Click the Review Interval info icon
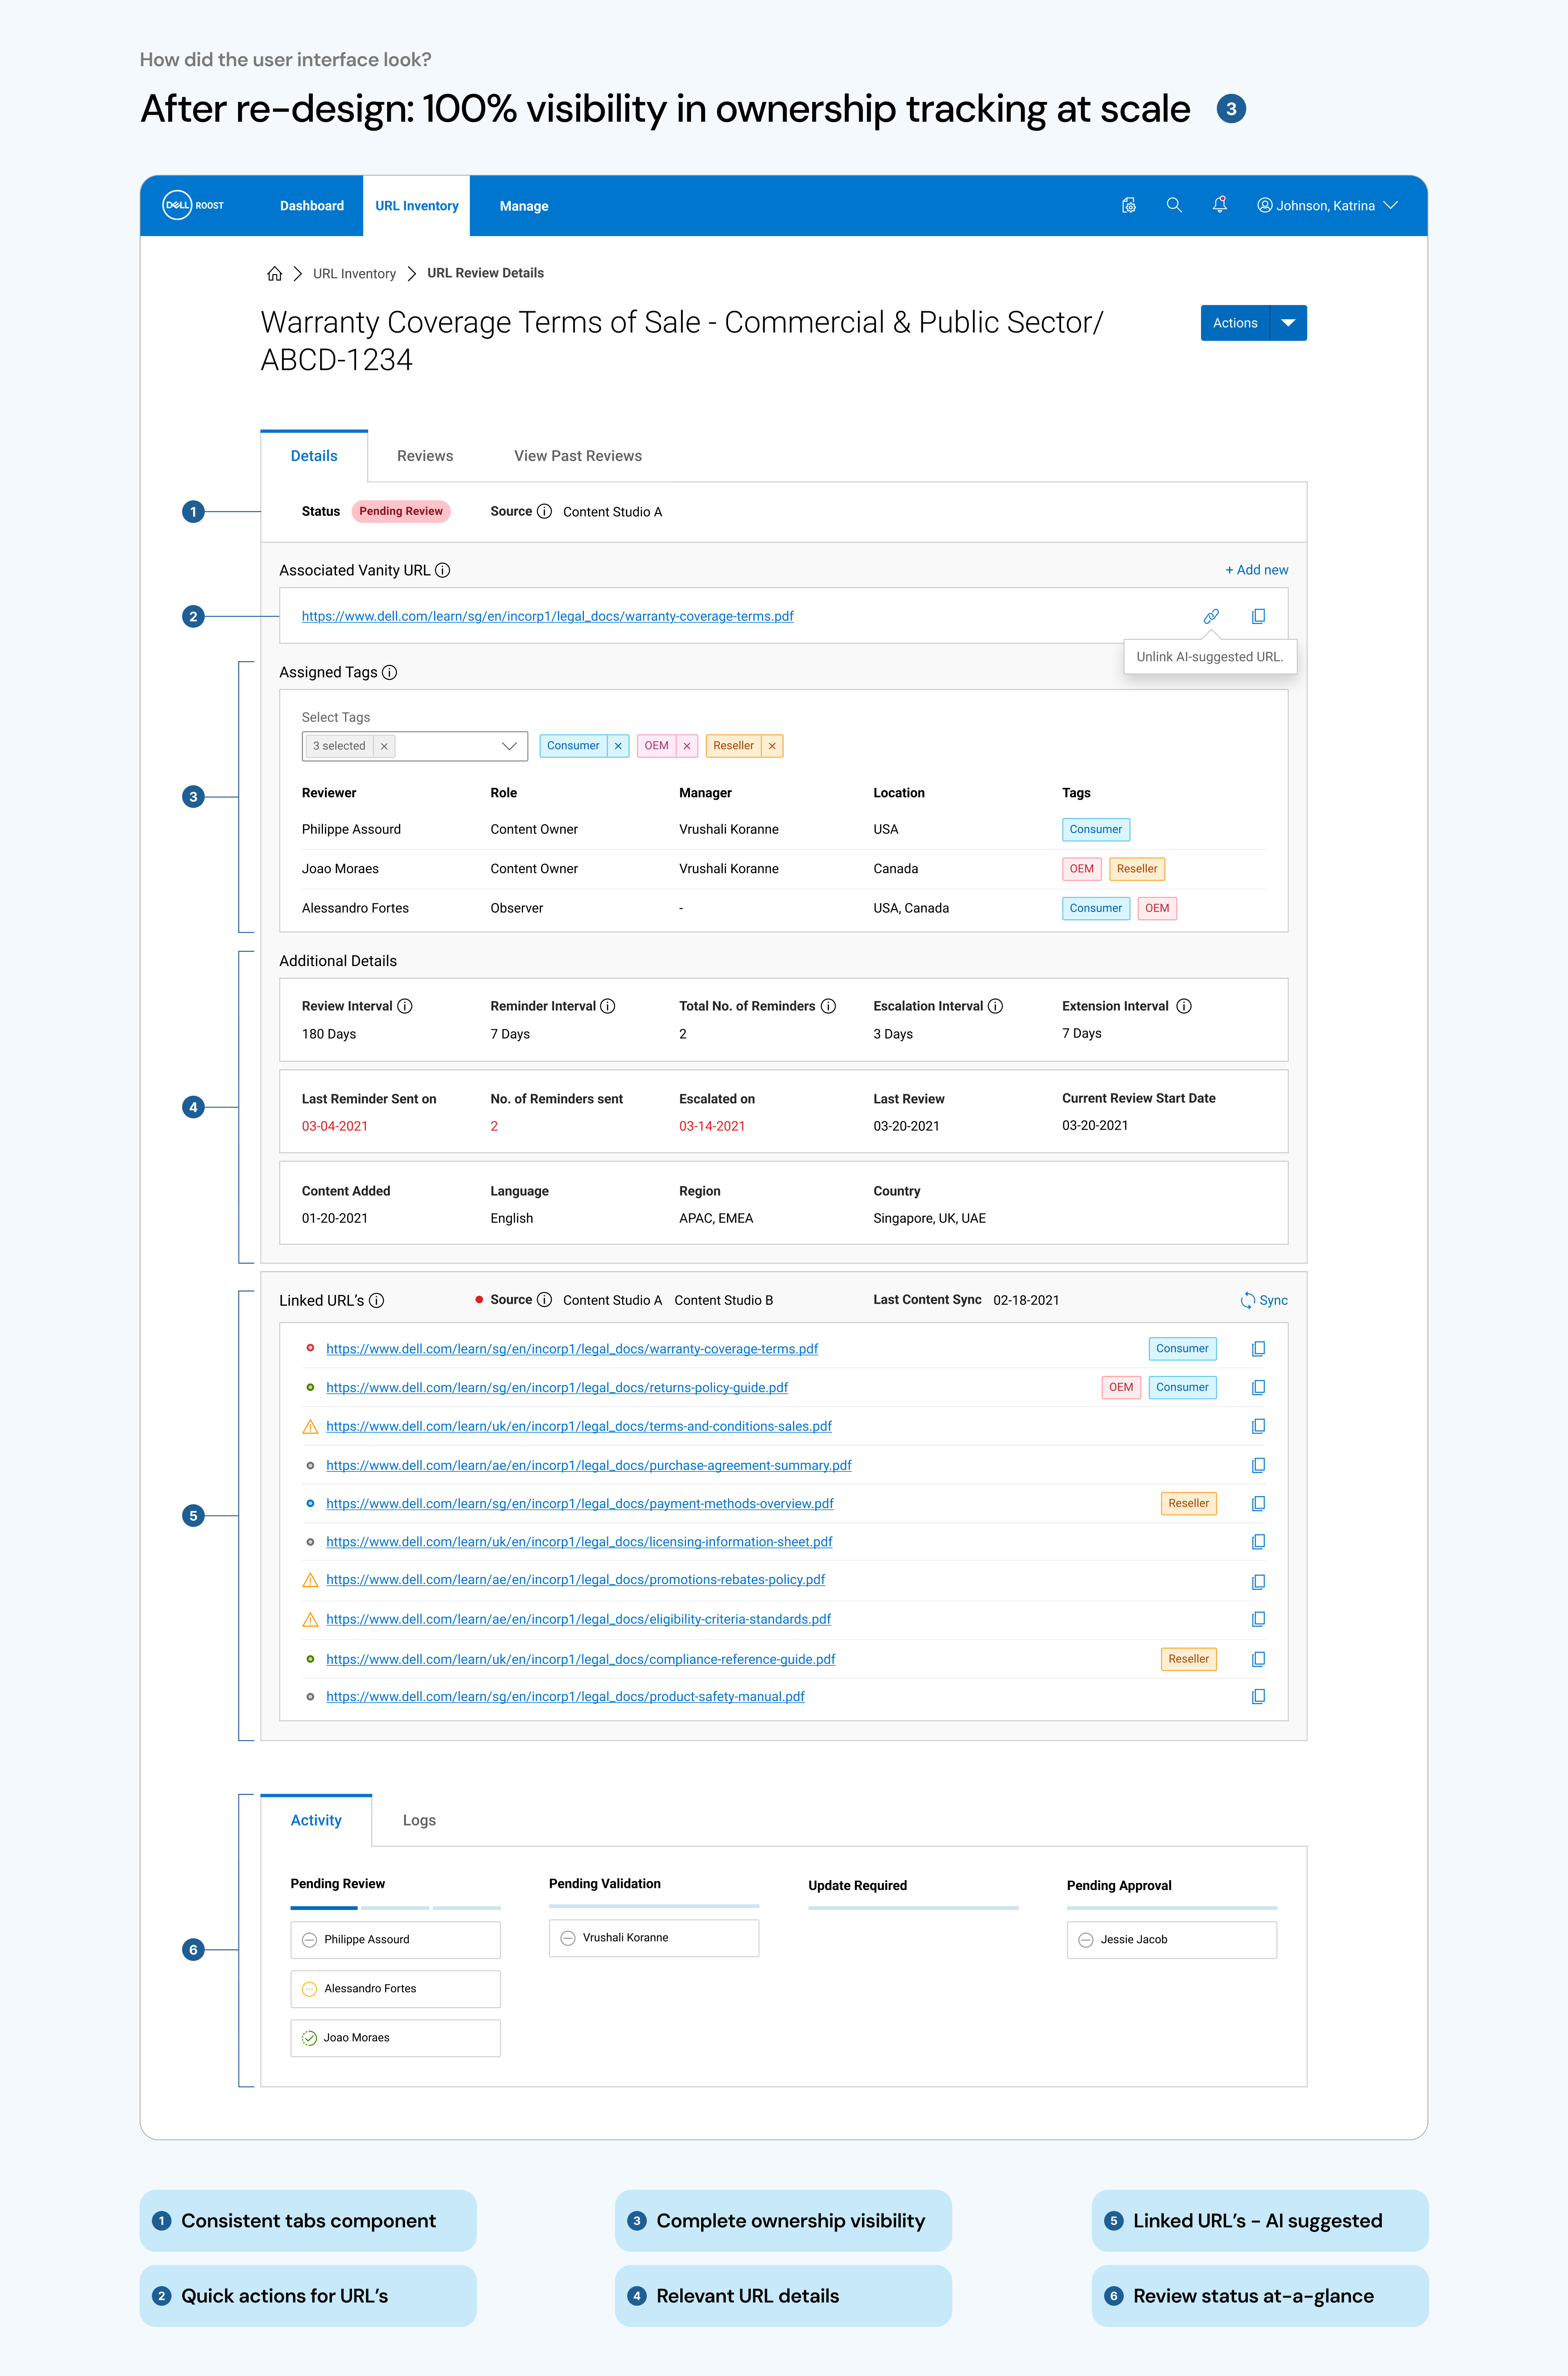Viewport: 1568px width, 2376px height. pos(405,1006)
